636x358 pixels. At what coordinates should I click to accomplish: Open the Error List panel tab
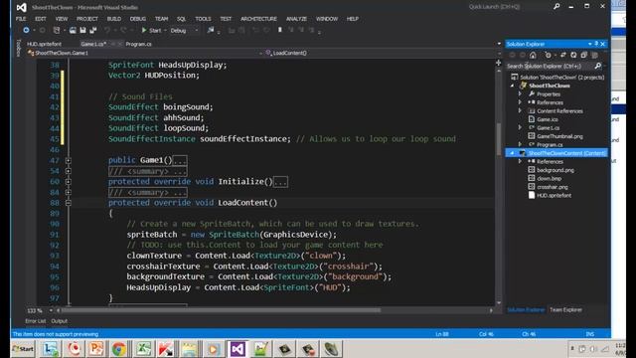(36, 321)
